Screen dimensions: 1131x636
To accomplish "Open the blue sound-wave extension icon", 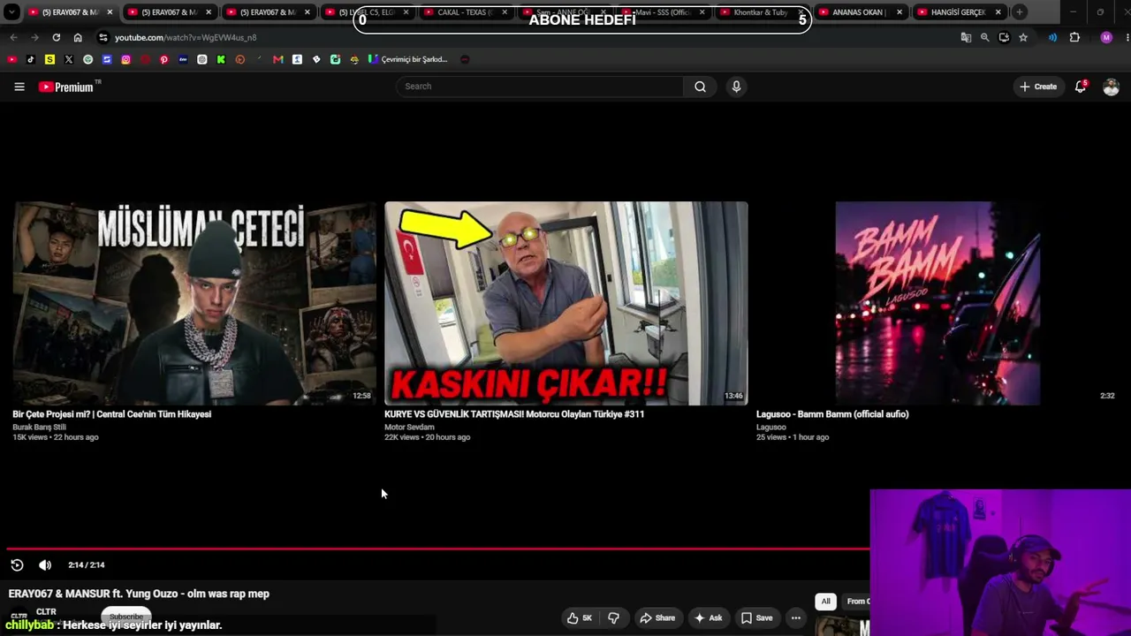I will 1052,38.
